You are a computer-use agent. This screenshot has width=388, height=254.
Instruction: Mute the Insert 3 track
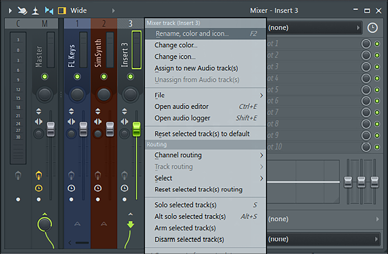coord(130,77)
